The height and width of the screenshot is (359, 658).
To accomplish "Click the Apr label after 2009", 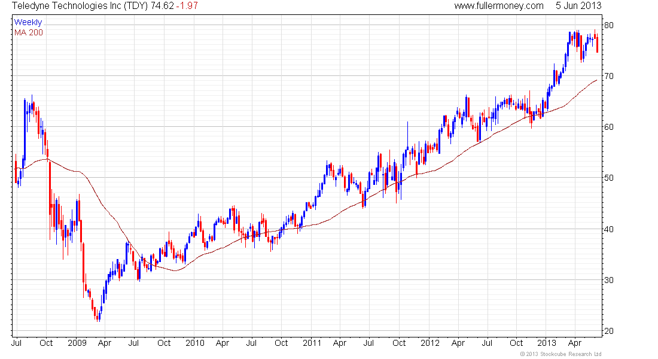I will click(105, 343).
